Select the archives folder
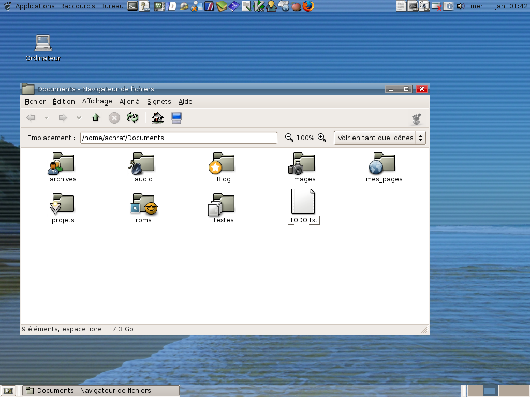 click(x=63, y=167)
